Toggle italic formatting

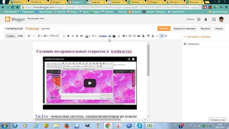click(x=73, y=36)
